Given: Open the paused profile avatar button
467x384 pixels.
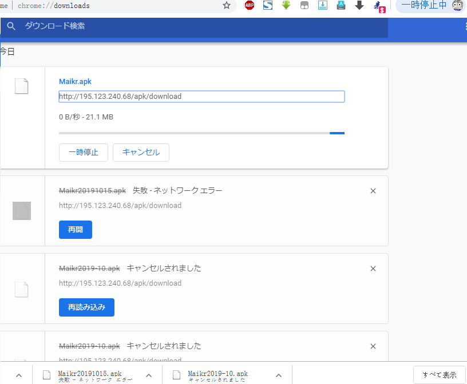Looking at the screenshot, I should coord(430,5).
